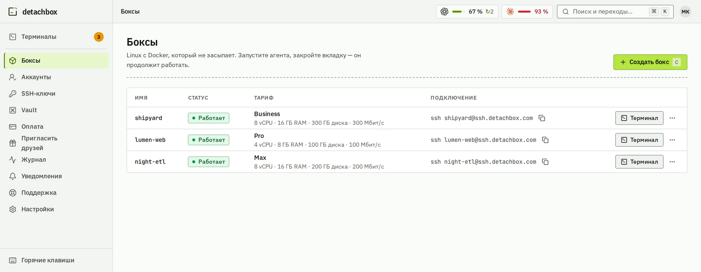This screenshot has width=701, height=272.
Task: Show Горячие клавиши shortcuts
Action: pos(56,260)
